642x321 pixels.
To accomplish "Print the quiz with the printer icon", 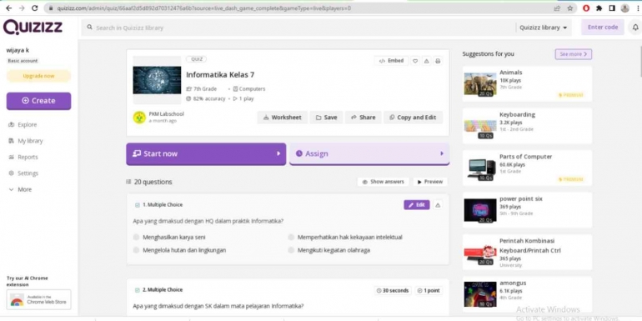I will click(x=438, y=61).
